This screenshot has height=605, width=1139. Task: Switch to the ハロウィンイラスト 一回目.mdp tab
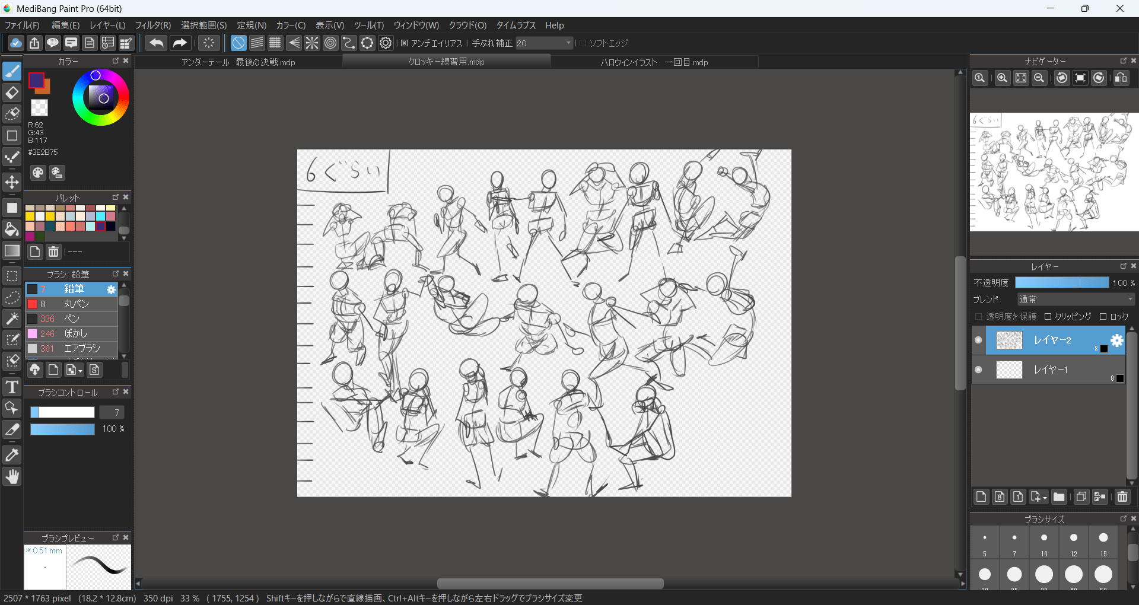(654, 62)
